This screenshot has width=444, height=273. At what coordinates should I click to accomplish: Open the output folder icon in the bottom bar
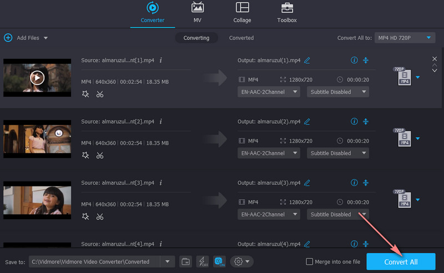[x=186, y=261]
